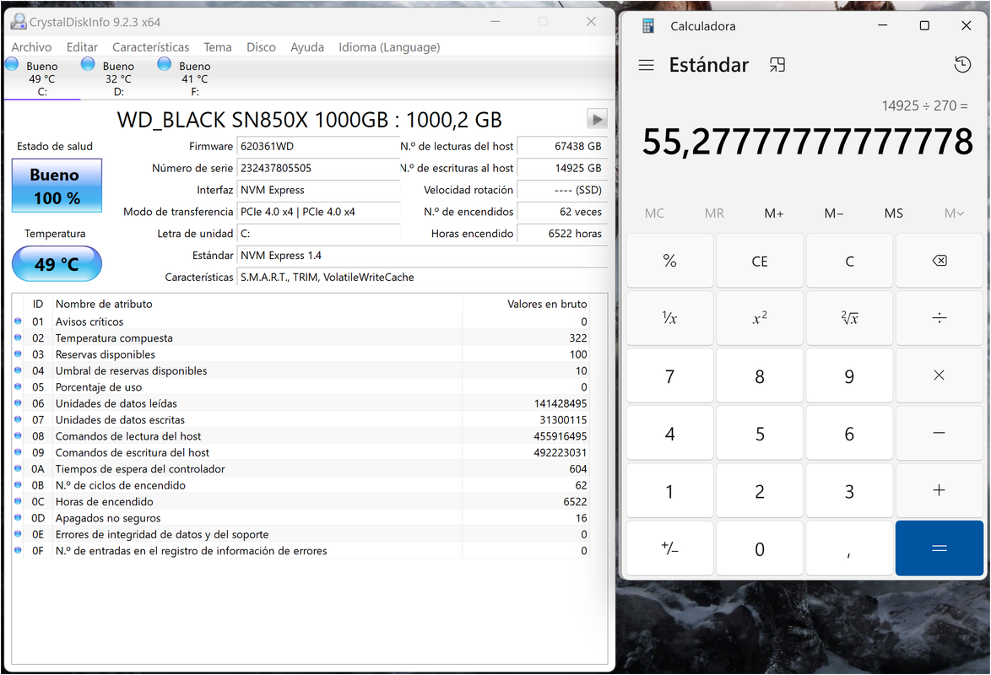This screenshot has width=991, height=675.
Task: Select drive C: Bueno 49 °C
Action: (41, 78)
